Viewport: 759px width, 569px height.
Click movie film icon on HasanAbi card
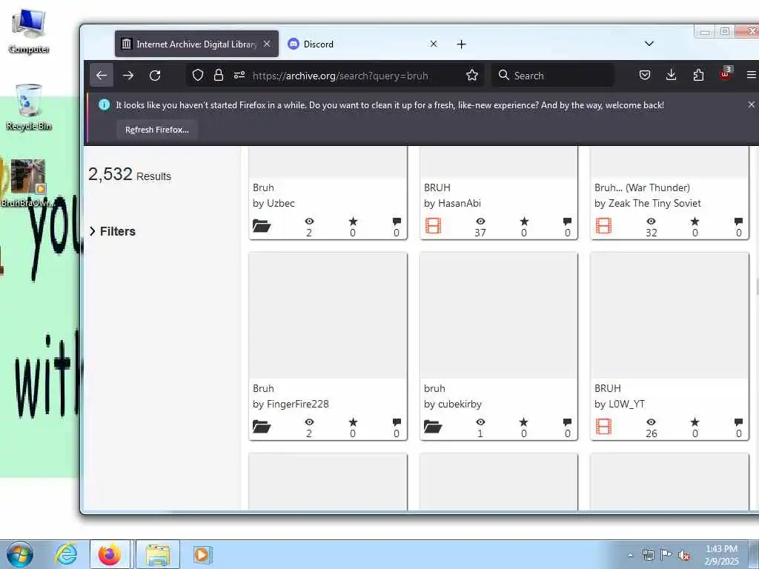(x=433, y=225)
